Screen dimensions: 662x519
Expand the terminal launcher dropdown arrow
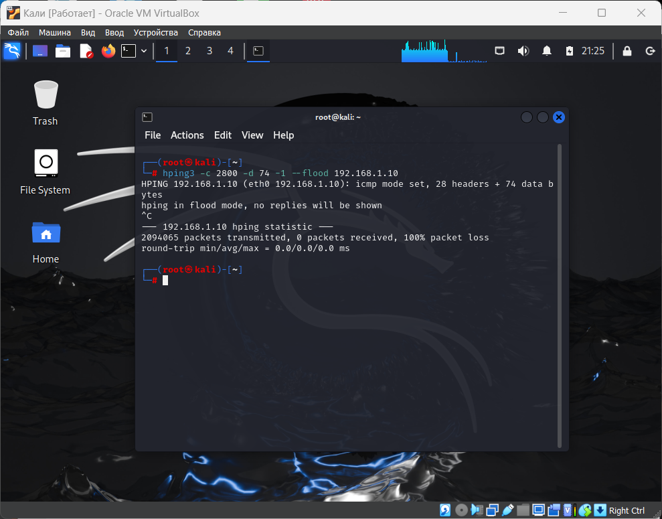pyautogui.click(x=144, y=51)
